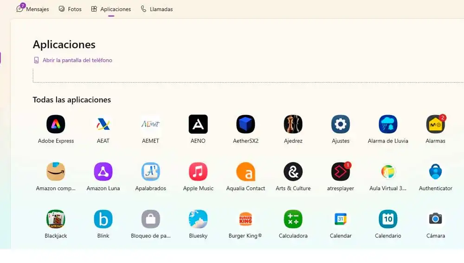The width and height of the screenshot is (464, 263).
Task: Launch the AENO app
Action: [198, 124]
